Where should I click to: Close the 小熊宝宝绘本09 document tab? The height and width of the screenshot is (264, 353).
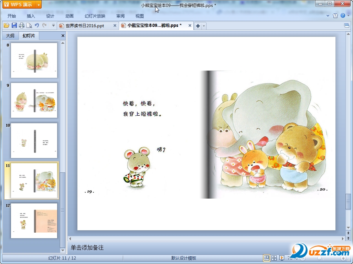(190, 26)
